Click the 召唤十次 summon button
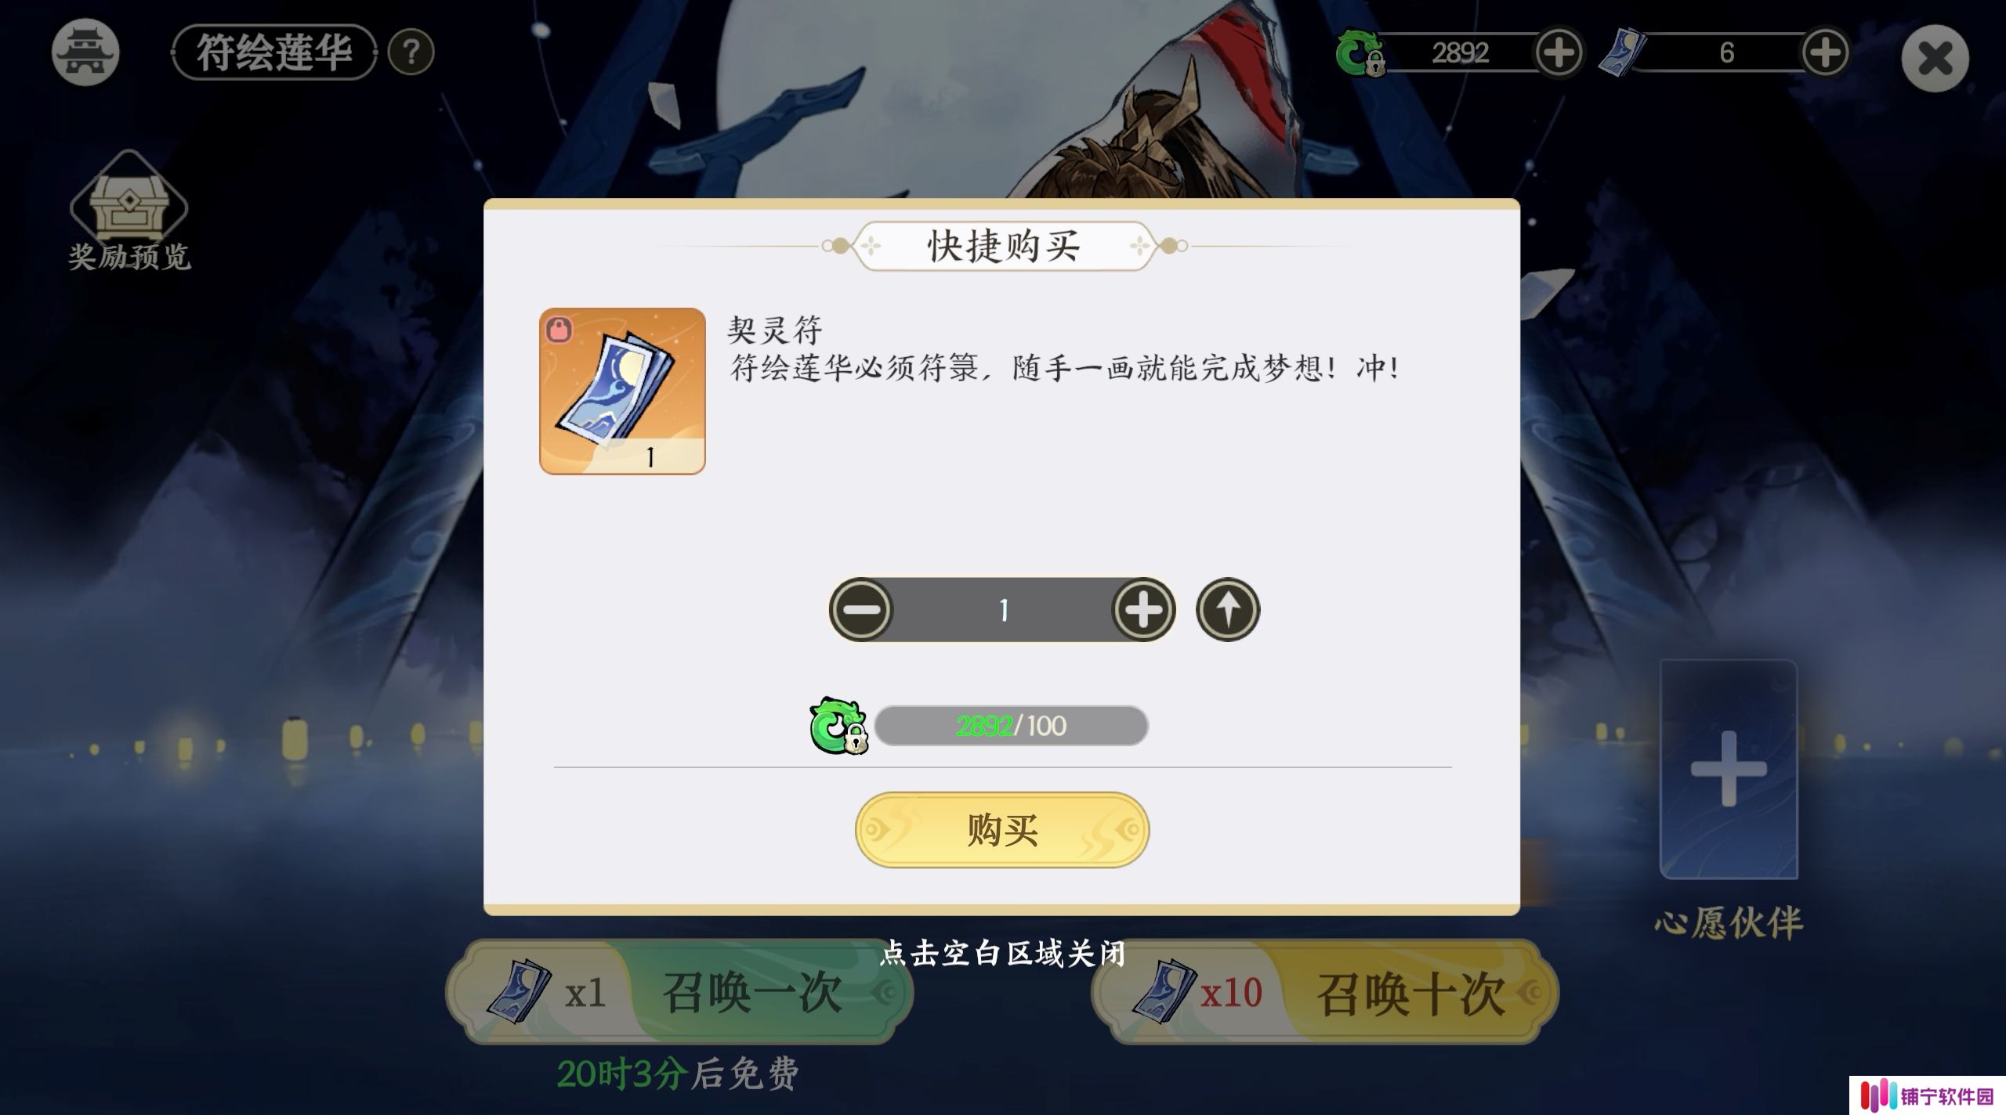This screenshot has width=2006, height=1115. point(1324,993)
